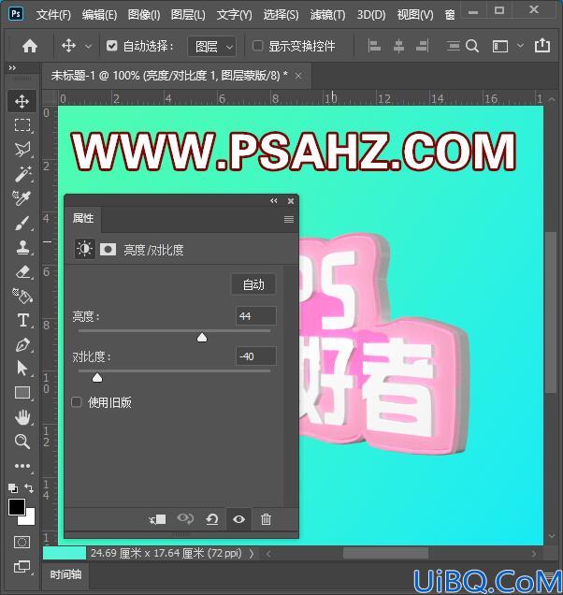Collapse the Properties panel with double arrows
The height and width of the screenshot is (595, 563).
pos(274,201)
